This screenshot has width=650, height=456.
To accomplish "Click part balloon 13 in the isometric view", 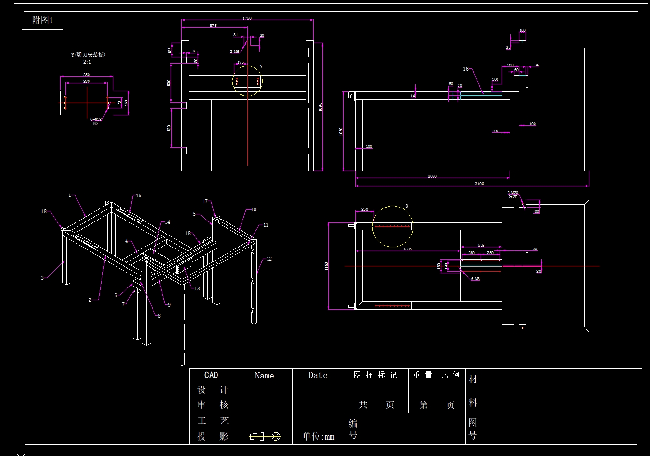I will [197, 288].
